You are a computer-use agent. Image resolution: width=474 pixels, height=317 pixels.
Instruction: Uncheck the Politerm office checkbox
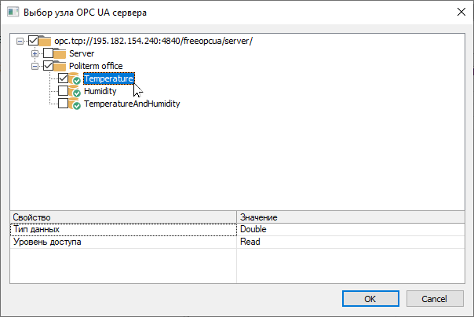(x=48, y=66)
